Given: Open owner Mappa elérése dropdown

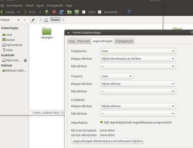Looking at the screenshot, I should [x=138, y=59].
